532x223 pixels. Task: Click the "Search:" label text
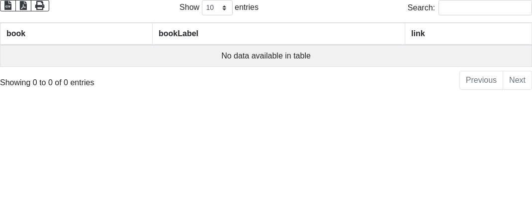point(421,7)
